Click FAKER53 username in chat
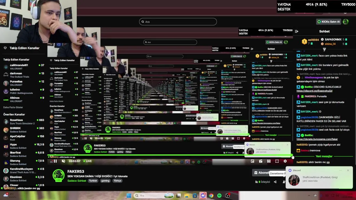356x200 pixels. 310,96
